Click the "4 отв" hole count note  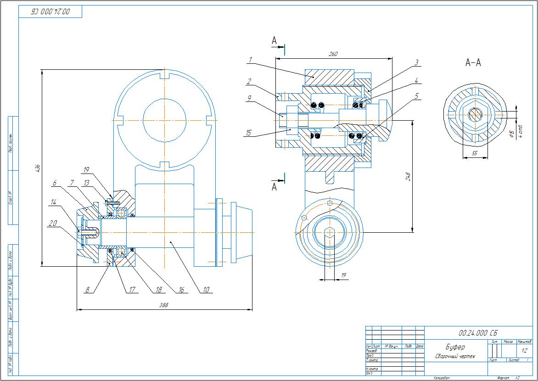[x=521, y=131]
